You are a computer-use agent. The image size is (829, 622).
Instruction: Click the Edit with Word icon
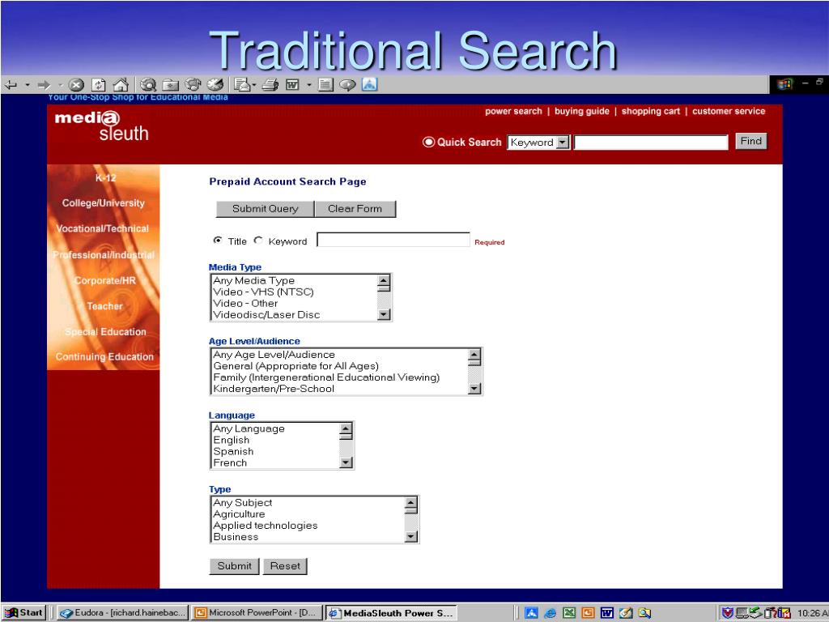292,84
